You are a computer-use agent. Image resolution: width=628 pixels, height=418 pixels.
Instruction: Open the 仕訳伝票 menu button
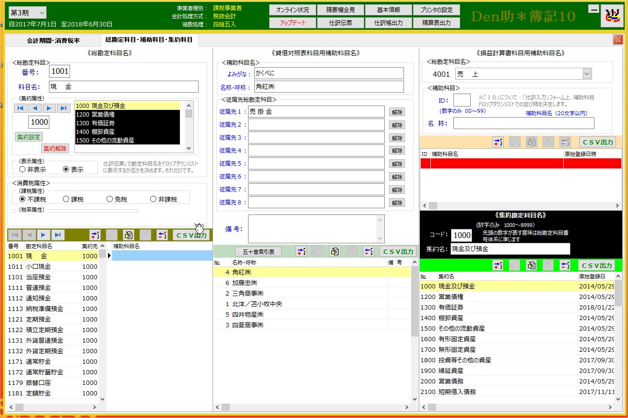point(341,23)
